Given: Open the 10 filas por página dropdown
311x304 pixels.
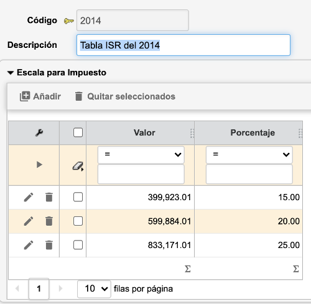Looking at the screenshot, I should [94, 288].
